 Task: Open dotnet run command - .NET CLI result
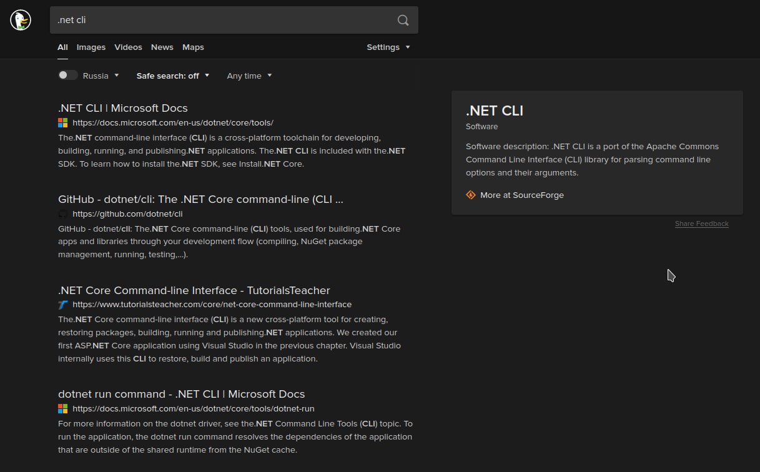click(182, 394)
